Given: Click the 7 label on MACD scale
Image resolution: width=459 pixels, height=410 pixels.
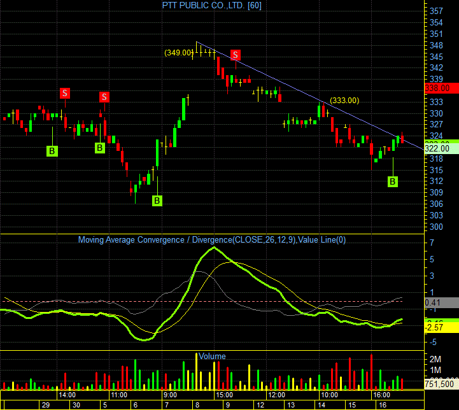Looking at the screenshot, I should (x=432, y=243).
